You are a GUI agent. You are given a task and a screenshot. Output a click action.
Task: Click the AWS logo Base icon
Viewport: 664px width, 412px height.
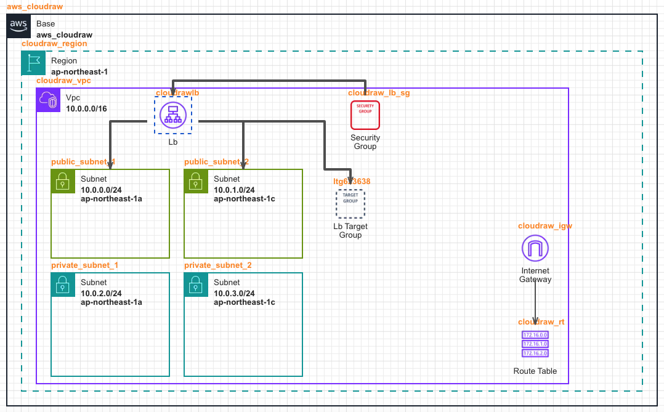(x=18, y=26)
